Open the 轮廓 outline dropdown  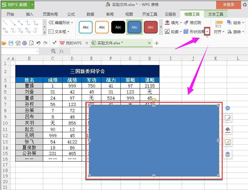pyautogui.click(x=173, y=32)
